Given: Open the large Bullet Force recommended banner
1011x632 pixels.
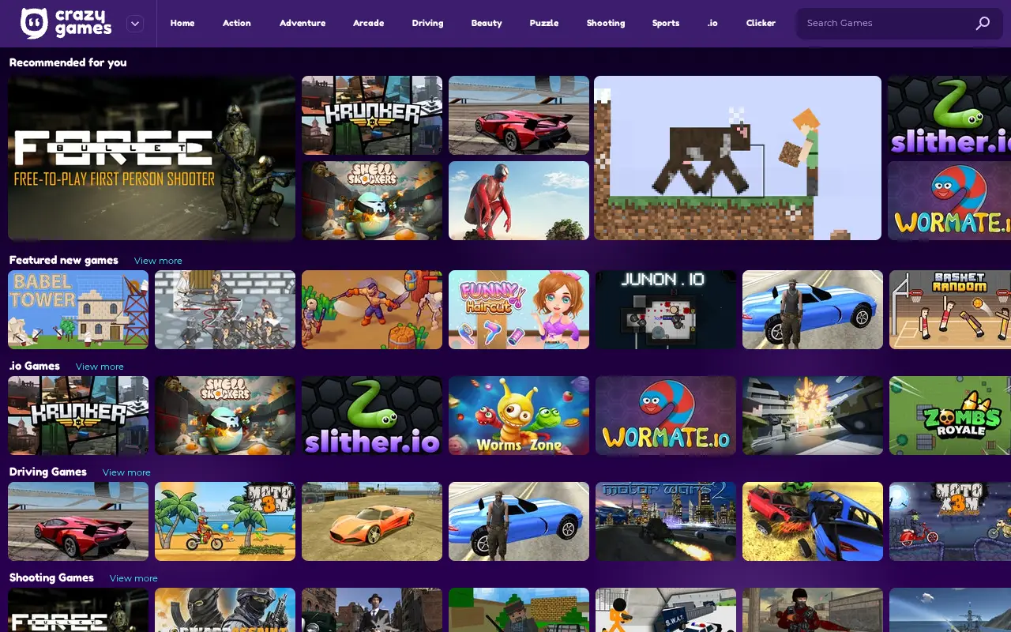Looking at the screenshot, I should tap(152, 158).
